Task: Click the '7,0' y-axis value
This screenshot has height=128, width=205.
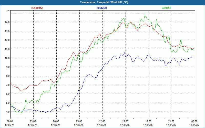Action: 8,85
